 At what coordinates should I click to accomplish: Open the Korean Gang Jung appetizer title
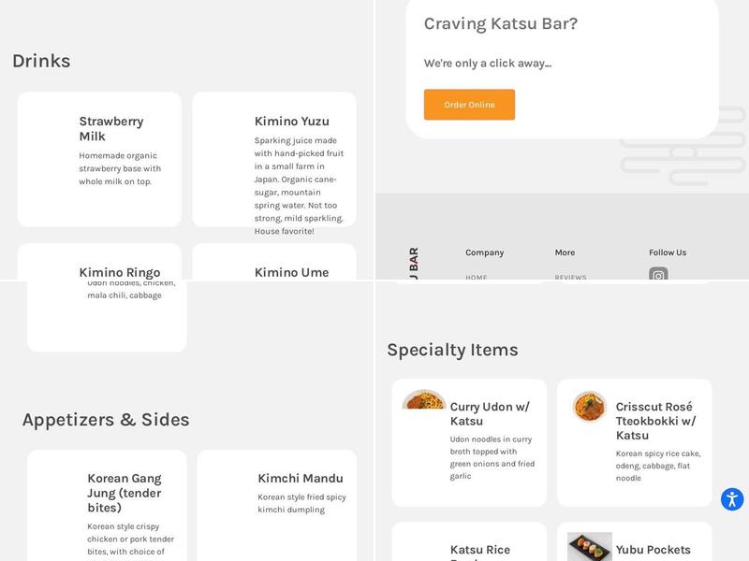(125, 493)
